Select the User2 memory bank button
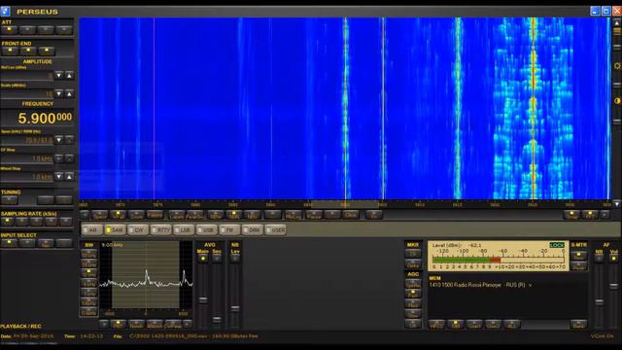The width and height of the screenshot is (622, 350). pos(493,324)
